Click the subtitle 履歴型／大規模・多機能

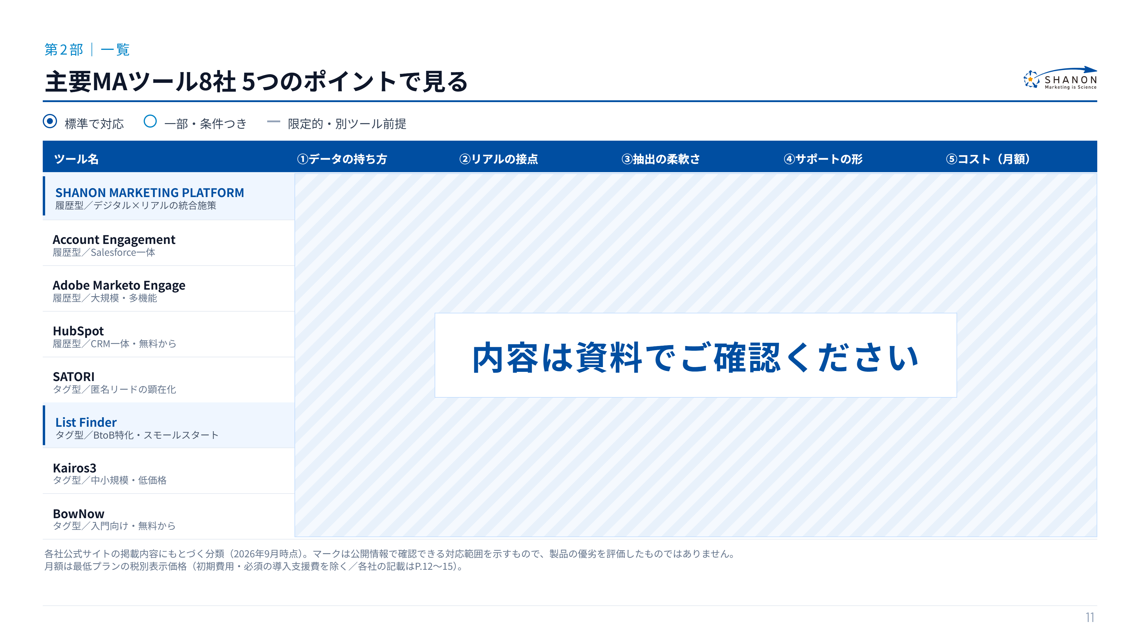pos(105,298)
